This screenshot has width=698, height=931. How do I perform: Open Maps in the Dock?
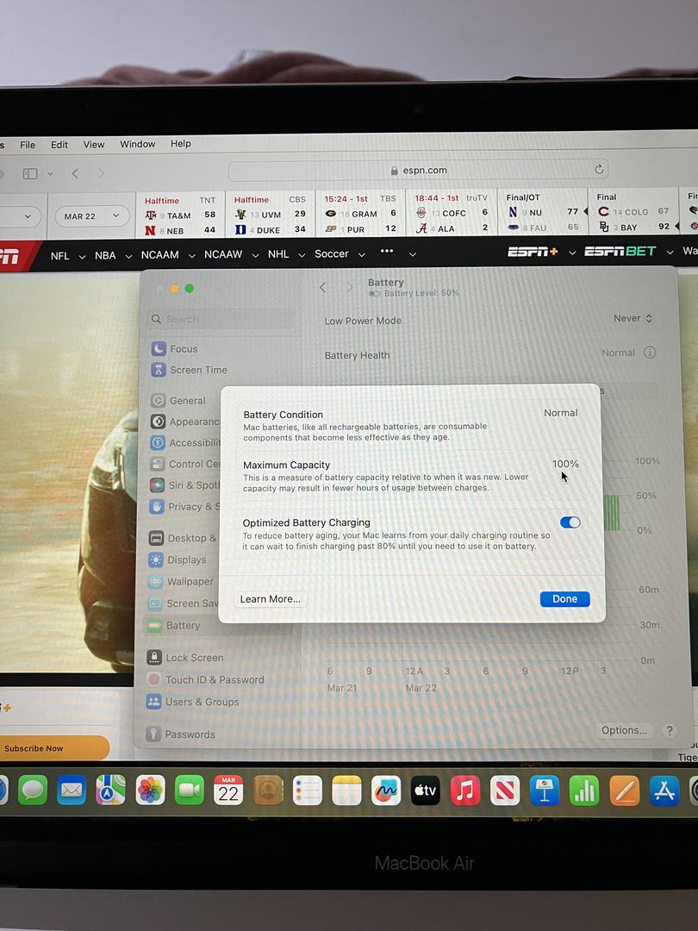tap(111, 790)
